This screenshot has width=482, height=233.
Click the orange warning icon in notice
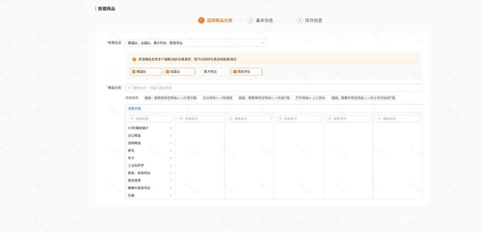(x=134, y=59)
